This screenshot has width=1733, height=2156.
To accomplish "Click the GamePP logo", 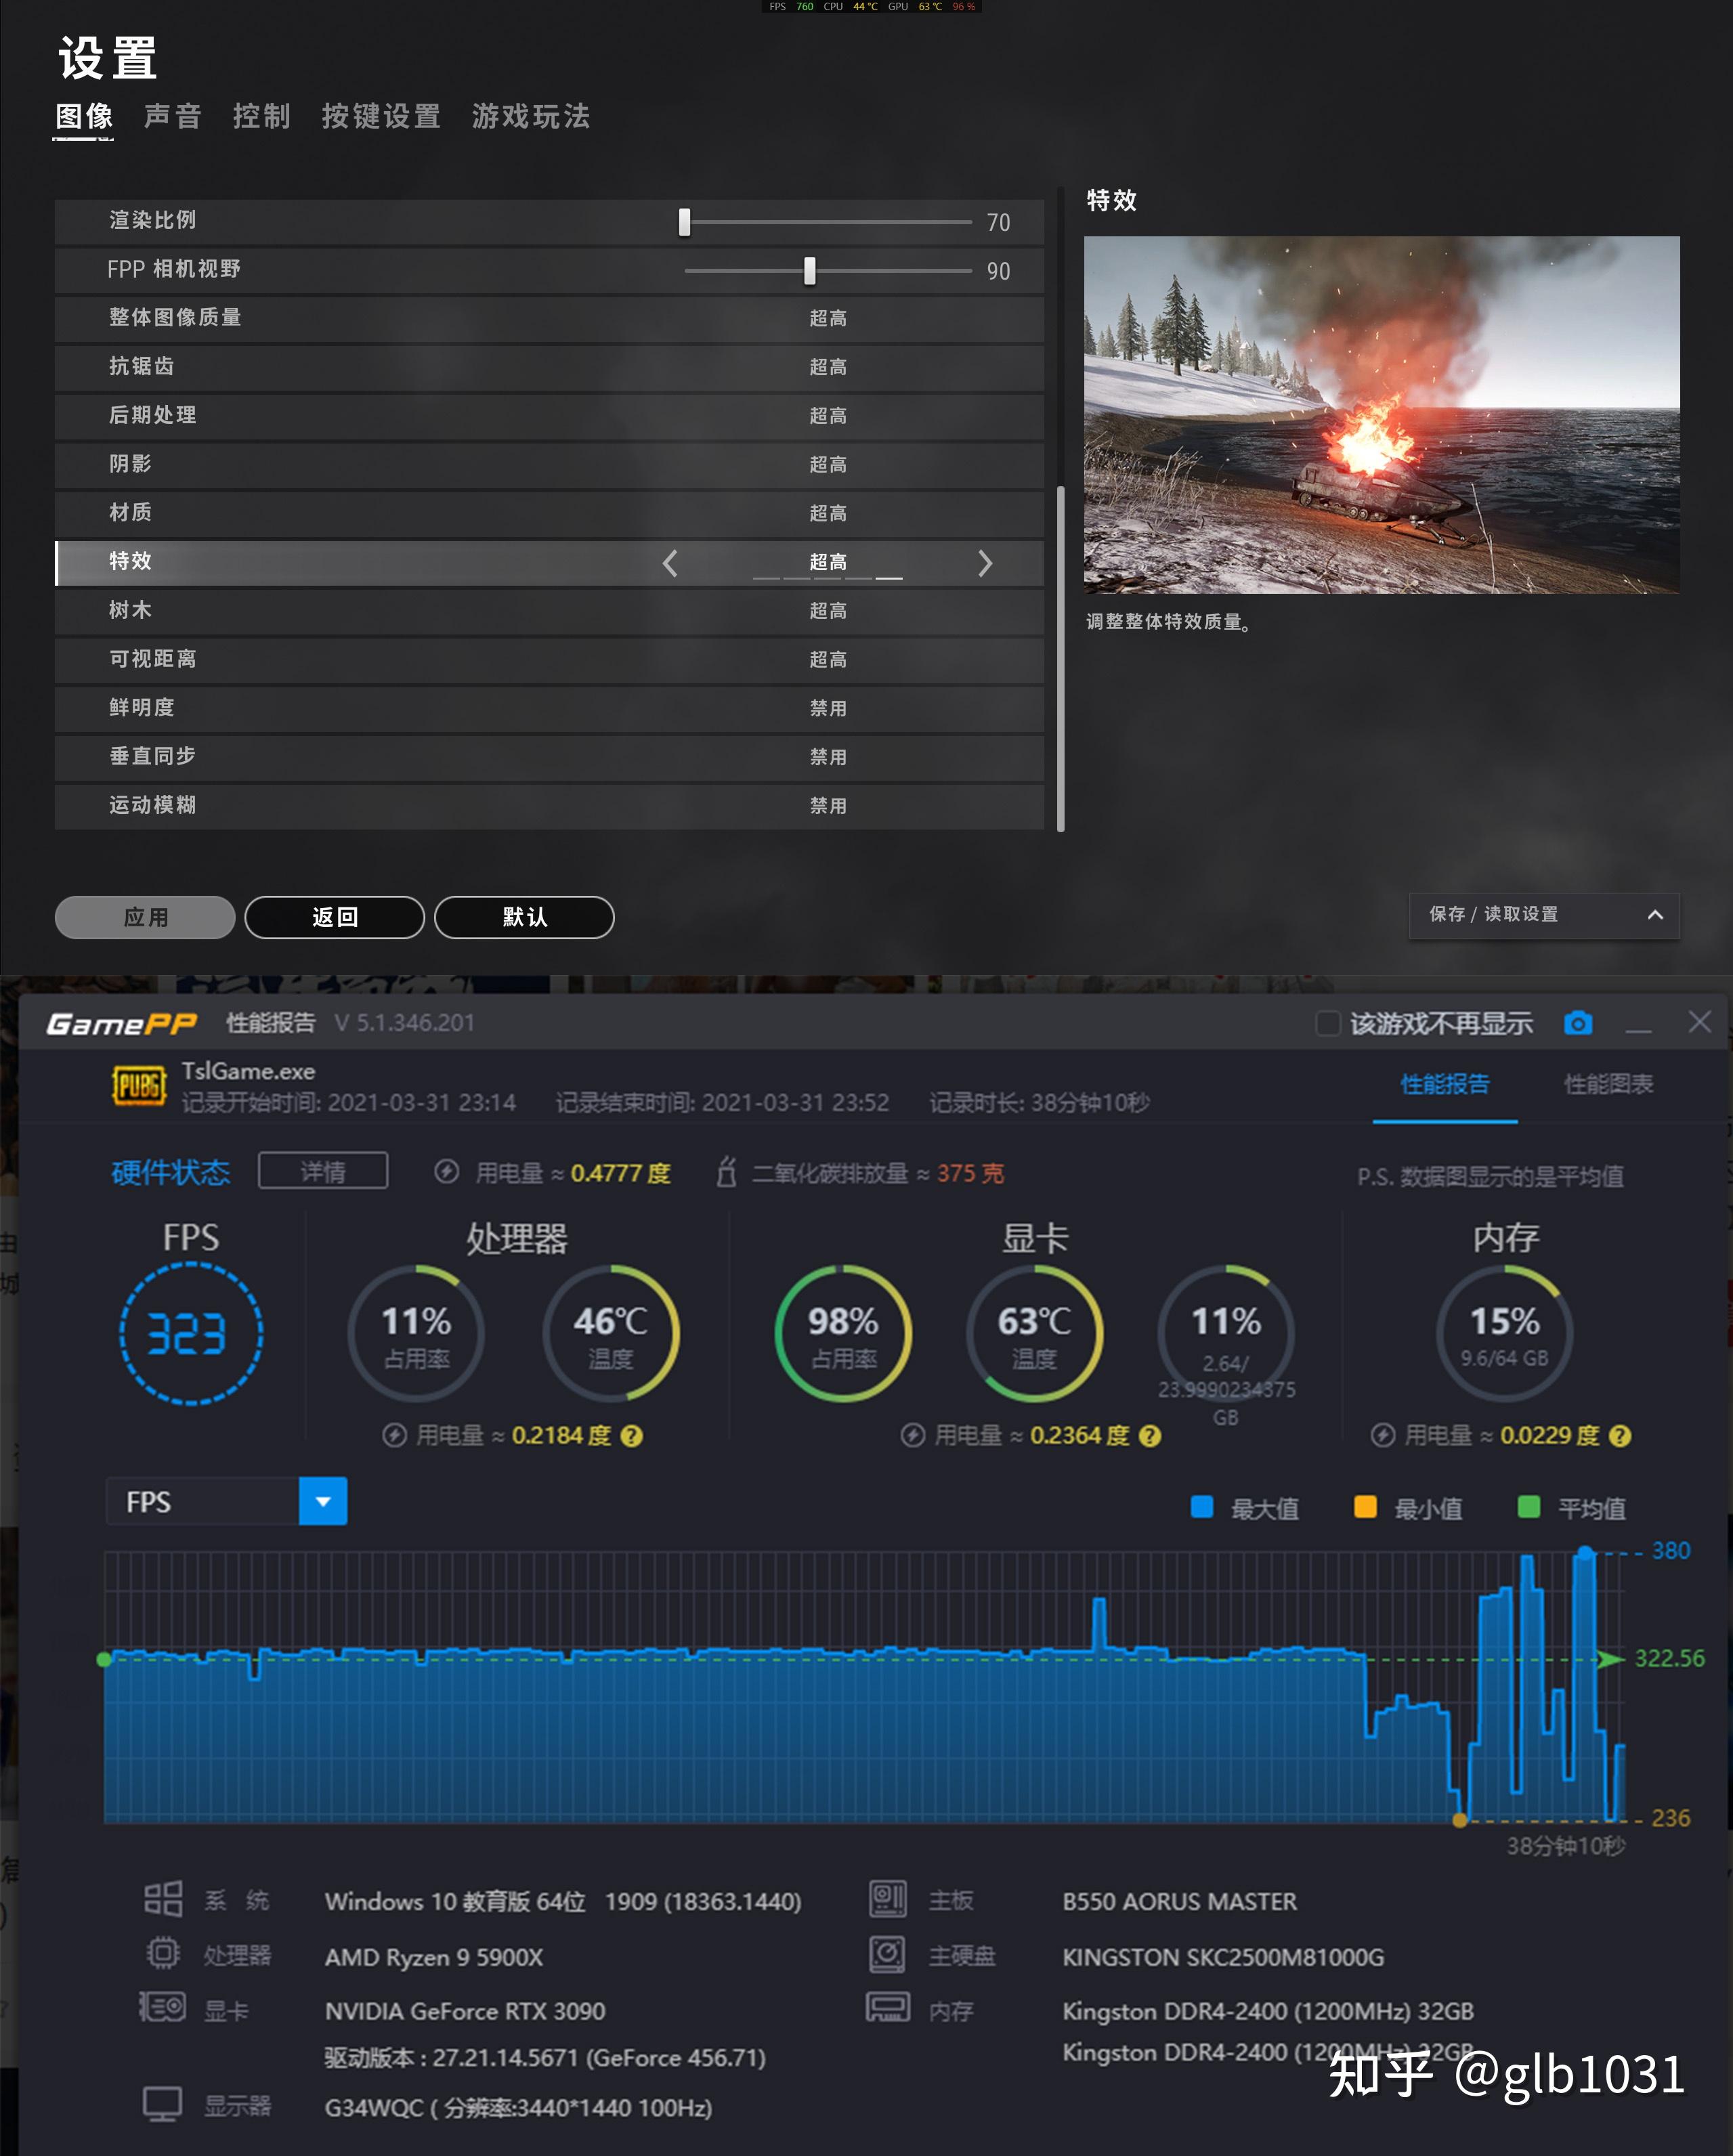I will (121, 1024).
